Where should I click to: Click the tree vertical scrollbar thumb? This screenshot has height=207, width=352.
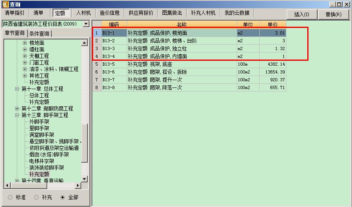pyautogui.click(x=85, y=143)
